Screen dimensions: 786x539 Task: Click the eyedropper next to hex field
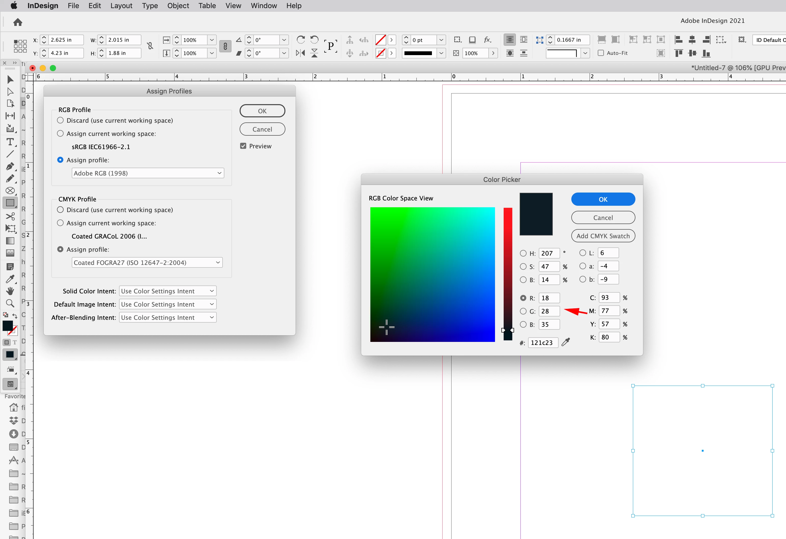[x=565, y=342]
